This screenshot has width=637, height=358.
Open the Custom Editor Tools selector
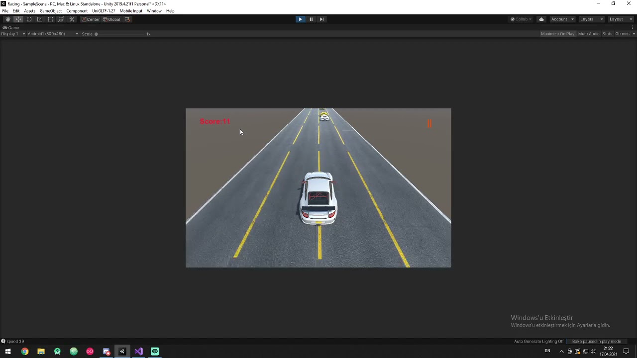pyautogui.click(x=72, y=19)
